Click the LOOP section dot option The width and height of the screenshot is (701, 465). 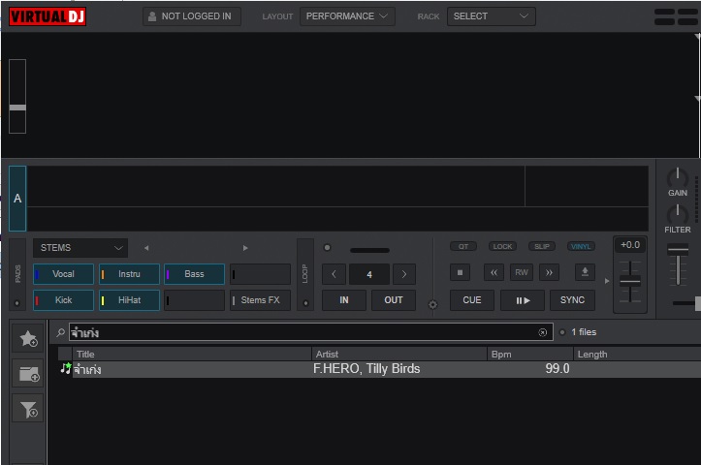point(305,303)
